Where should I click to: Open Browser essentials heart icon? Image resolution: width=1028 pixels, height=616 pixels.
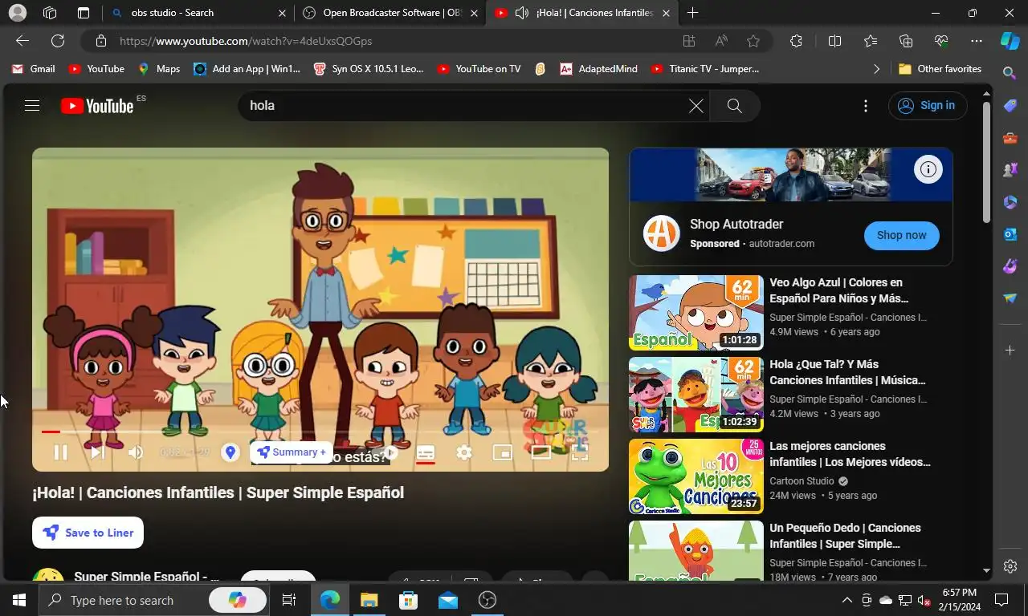click(x=941, y=41)
